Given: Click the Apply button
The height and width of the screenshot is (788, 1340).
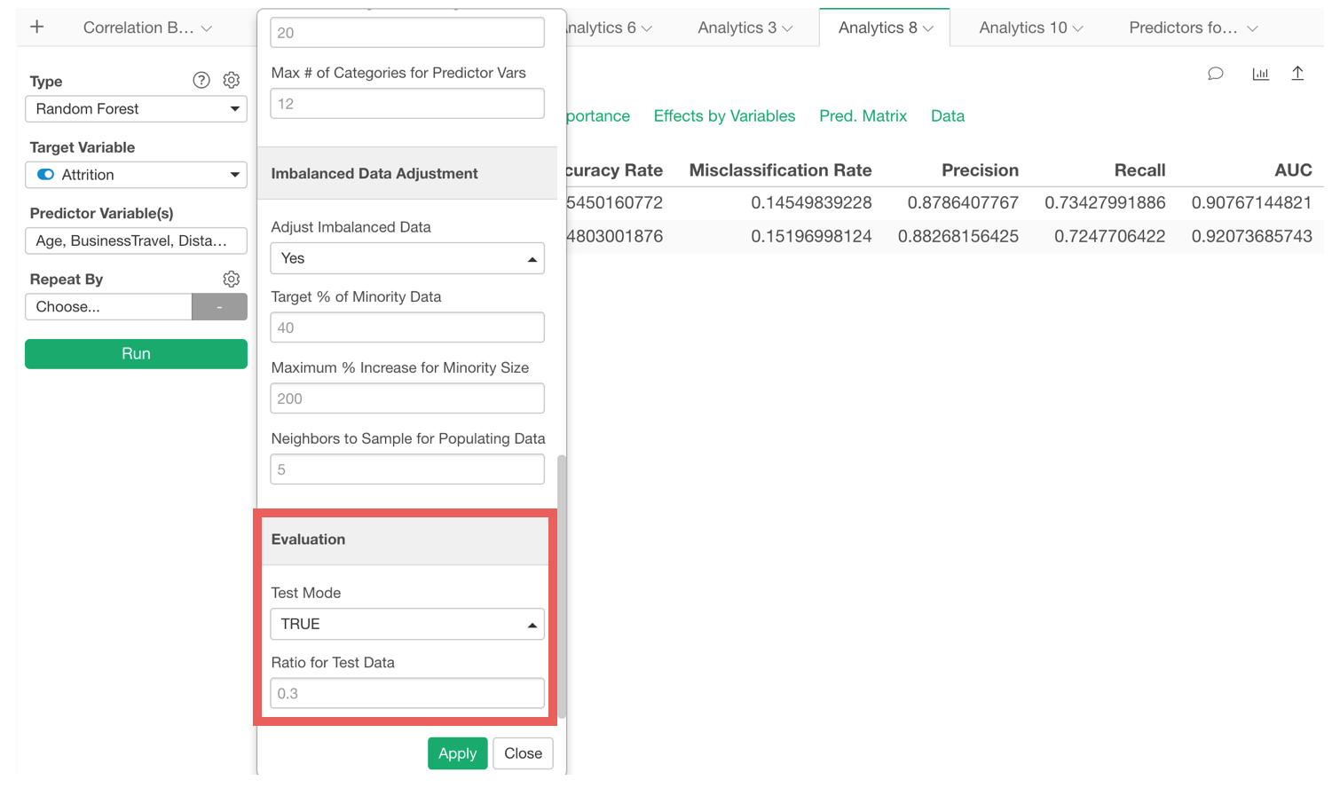Looking at the screenshot, I should tap(457, 753).
